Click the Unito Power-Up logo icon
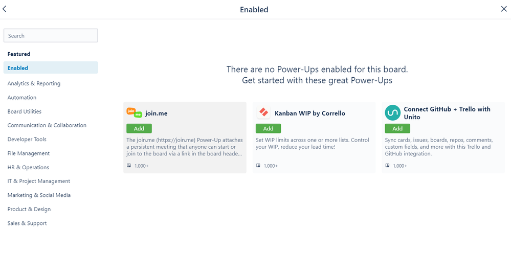The width and height of the screenshot is (511, 273). [393, 112]
